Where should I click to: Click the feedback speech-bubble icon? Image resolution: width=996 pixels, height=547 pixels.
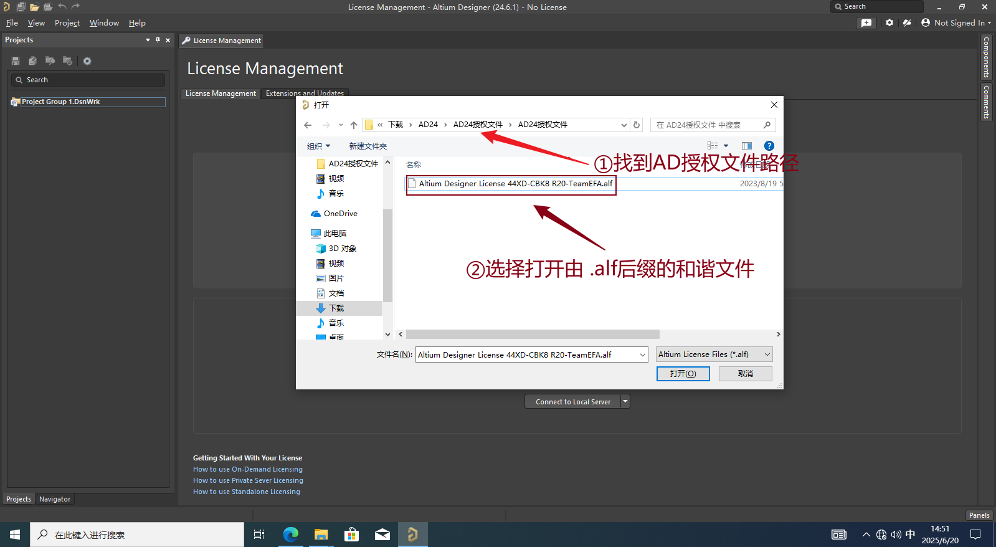[x=866, y=22]
